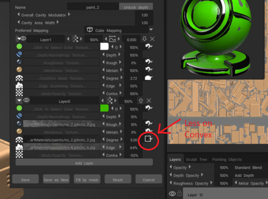Toggle visibility eye of Layer1
Image resolution: width=268 pixels, height=199 pixels.
point(24,39)
